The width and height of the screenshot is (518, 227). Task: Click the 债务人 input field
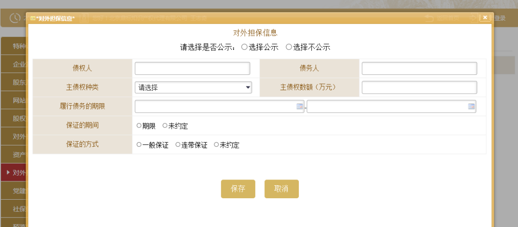click(419, 69)
